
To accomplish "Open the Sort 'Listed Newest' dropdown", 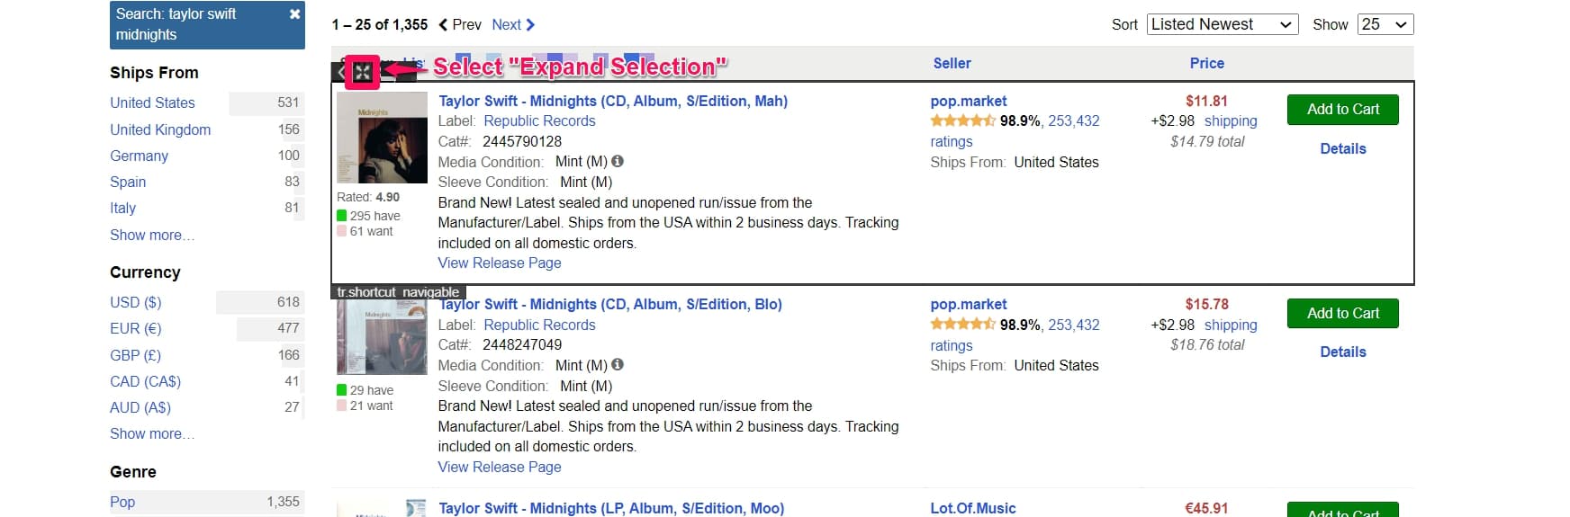I will 1222,25.
